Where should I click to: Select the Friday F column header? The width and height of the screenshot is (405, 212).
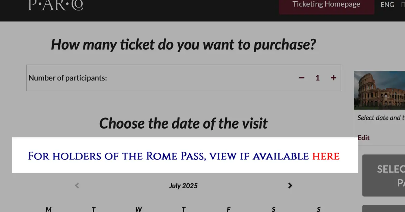click(228, 209)
